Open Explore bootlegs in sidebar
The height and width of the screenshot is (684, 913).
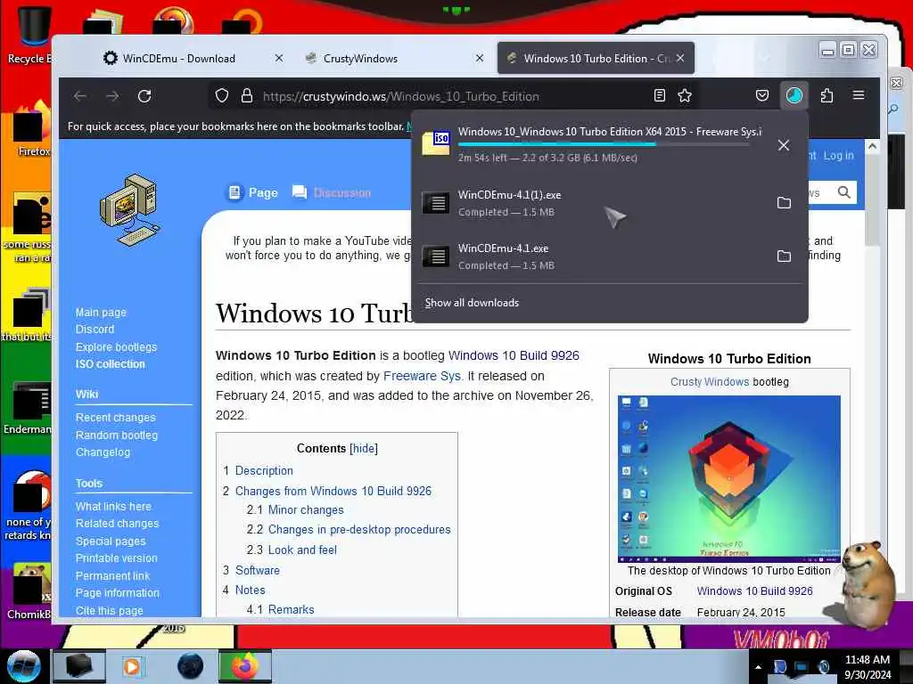pyautogui.click(x=117, y=346)
